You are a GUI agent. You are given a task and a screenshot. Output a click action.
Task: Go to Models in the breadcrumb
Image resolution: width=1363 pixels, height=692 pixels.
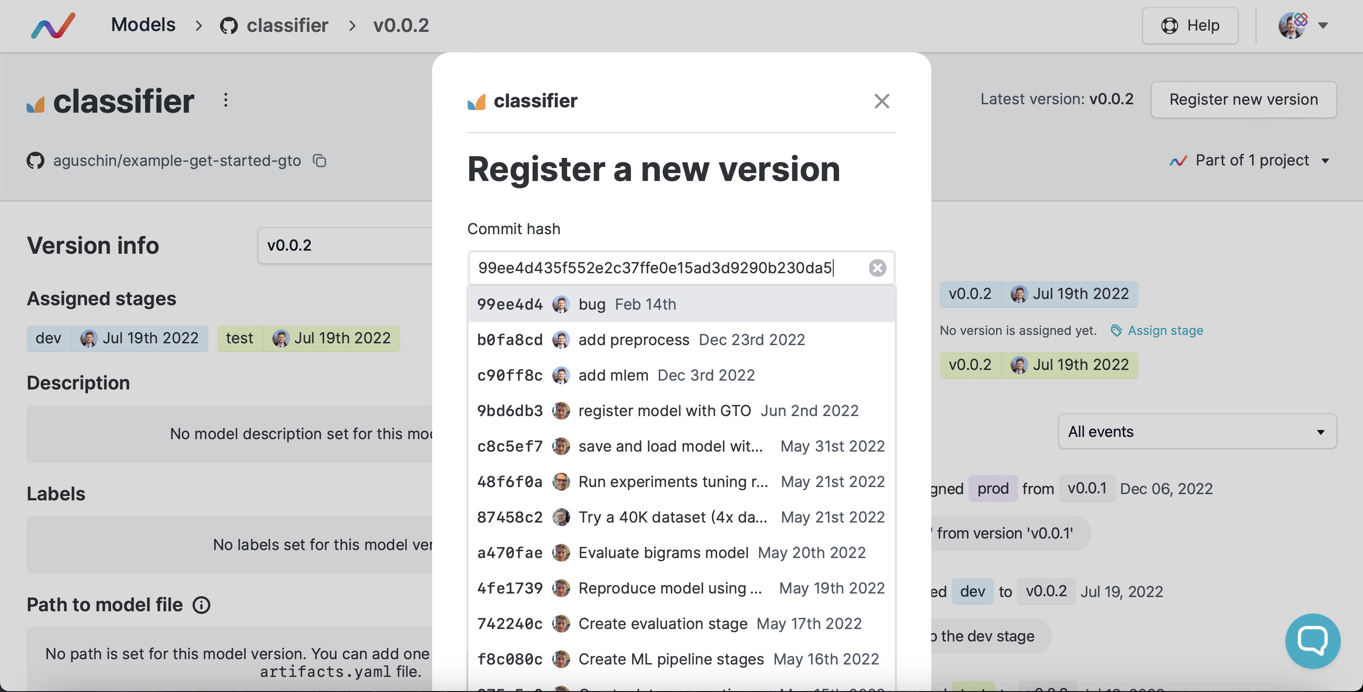143,25
